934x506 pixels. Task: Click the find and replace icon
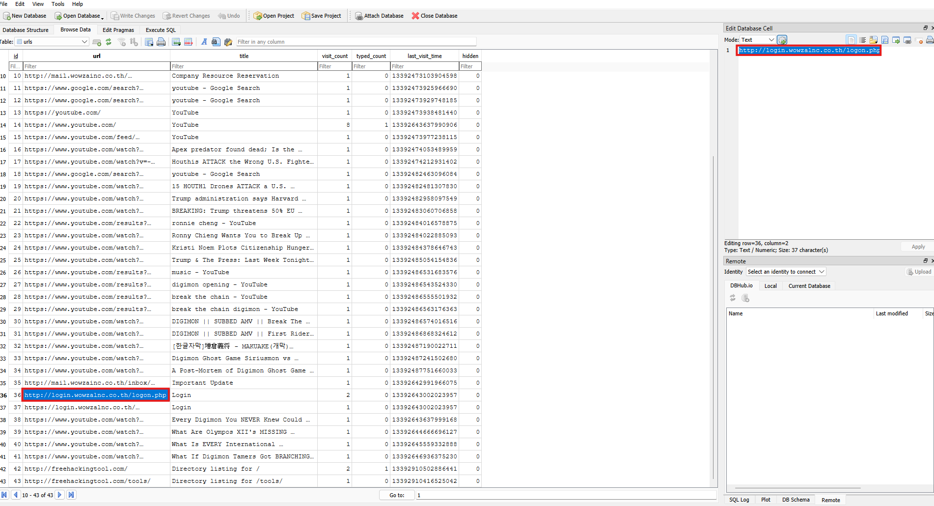(x=228, y=42)
